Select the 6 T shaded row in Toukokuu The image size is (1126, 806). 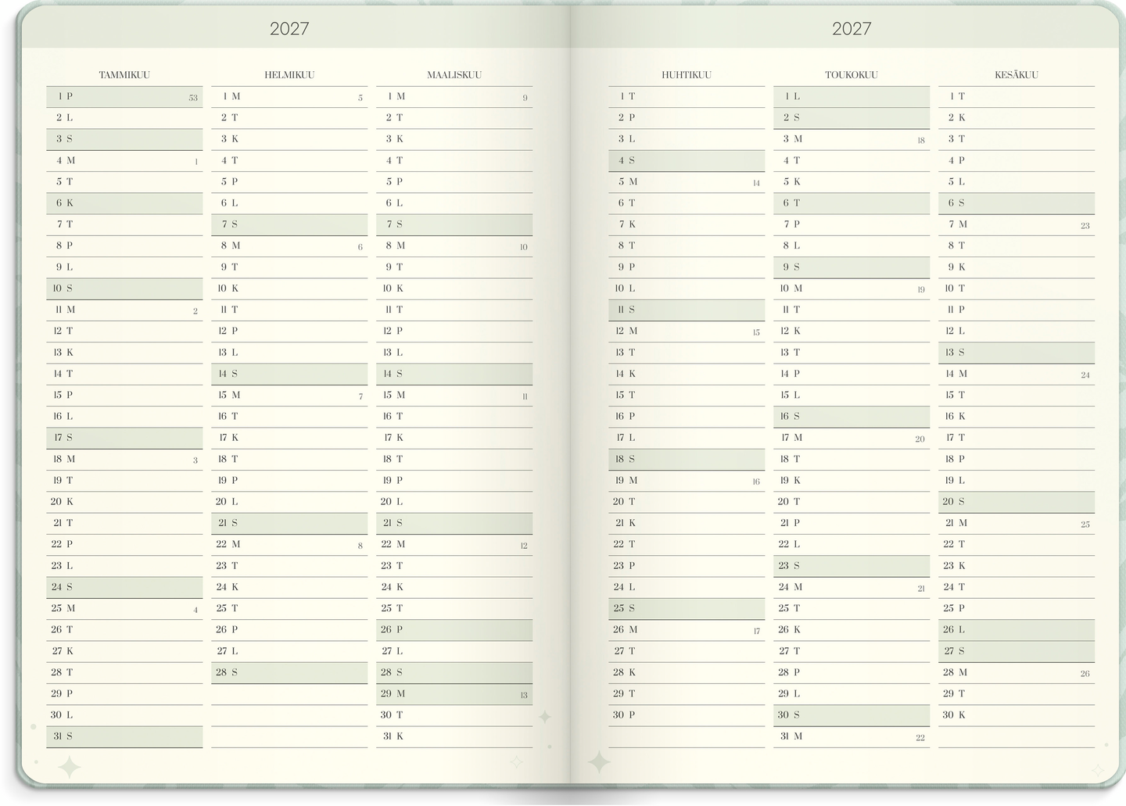tap(852, 203)
